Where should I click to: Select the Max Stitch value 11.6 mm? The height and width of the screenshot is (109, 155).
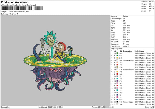pos(126,39)
